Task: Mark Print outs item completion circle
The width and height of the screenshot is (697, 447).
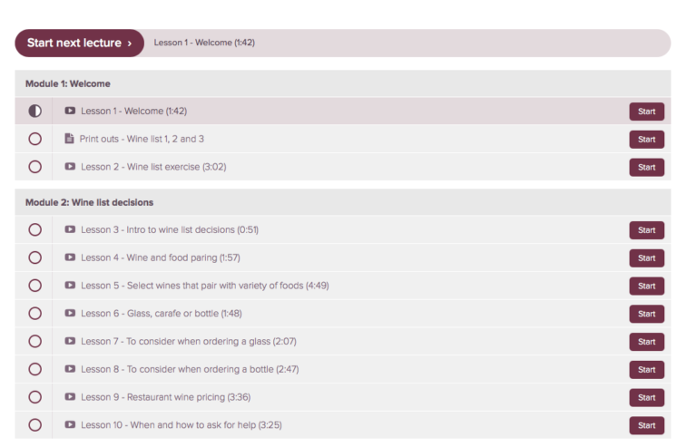Action: 34,139
